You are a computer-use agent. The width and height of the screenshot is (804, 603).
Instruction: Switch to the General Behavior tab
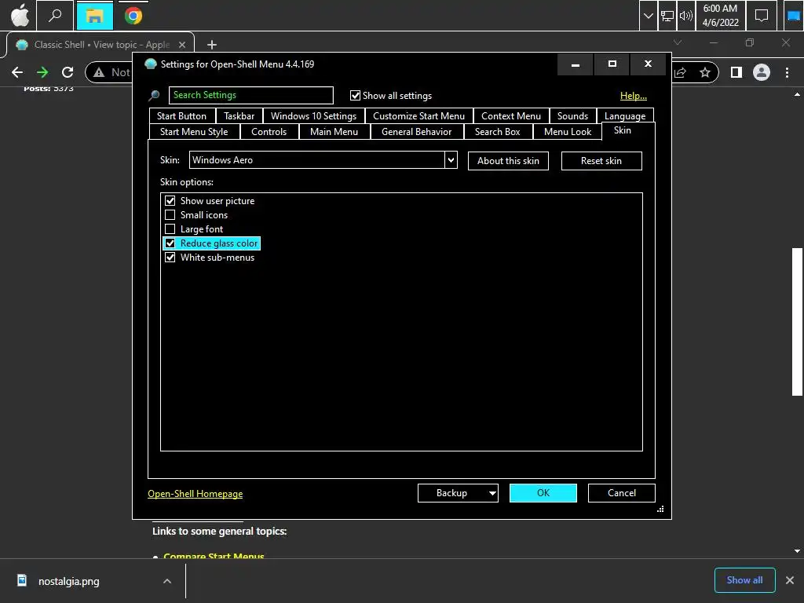pos(416,132)
